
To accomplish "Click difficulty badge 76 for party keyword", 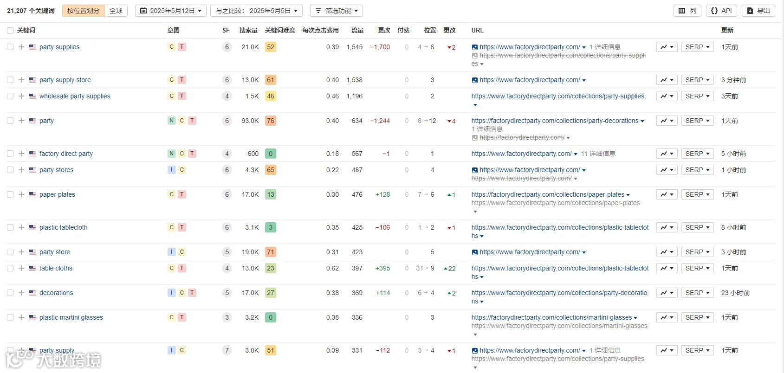I will point(271,121).
